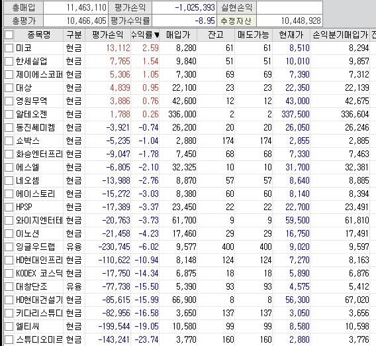
Task: Click the 매도가능 column header
Action: (254, 35)
